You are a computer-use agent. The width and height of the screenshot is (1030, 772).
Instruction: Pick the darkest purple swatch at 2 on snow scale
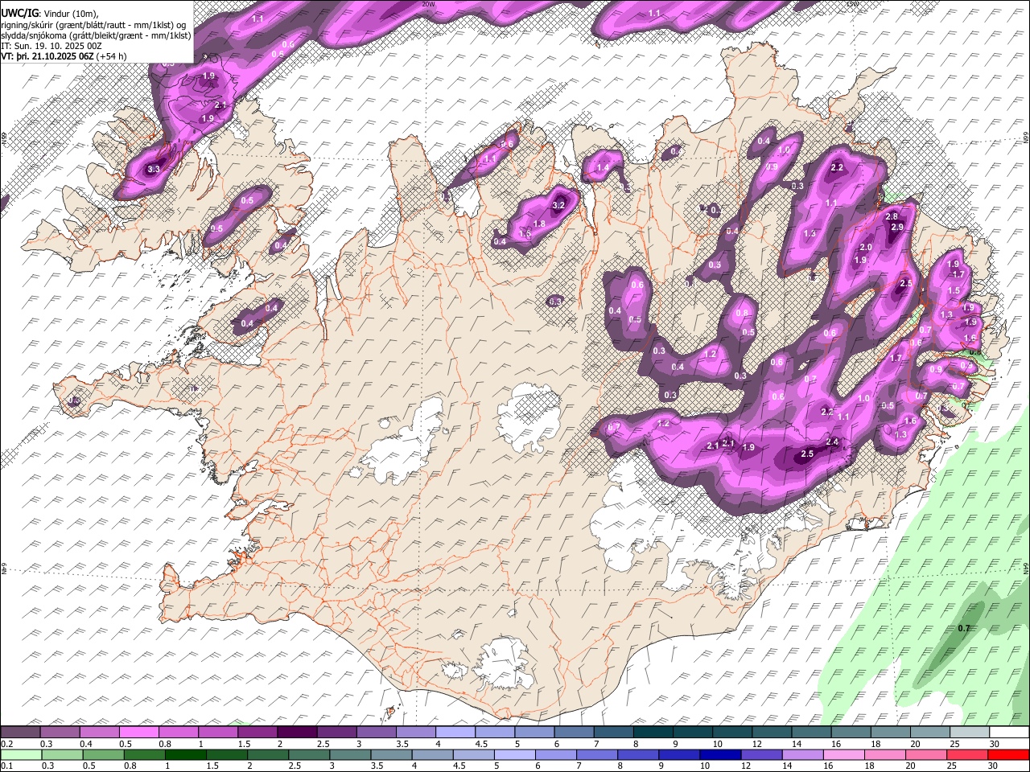[x=298, y=733]
